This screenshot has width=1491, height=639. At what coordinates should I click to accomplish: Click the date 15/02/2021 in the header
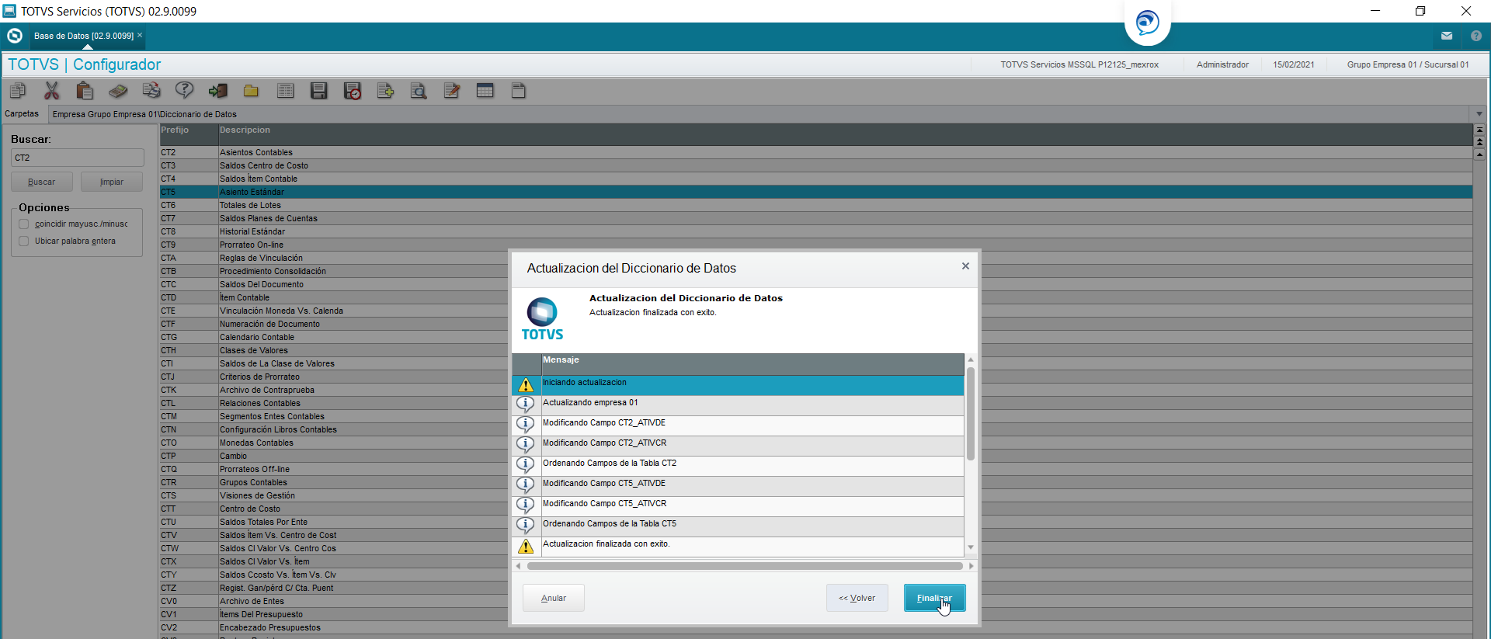coord(1294,65)
